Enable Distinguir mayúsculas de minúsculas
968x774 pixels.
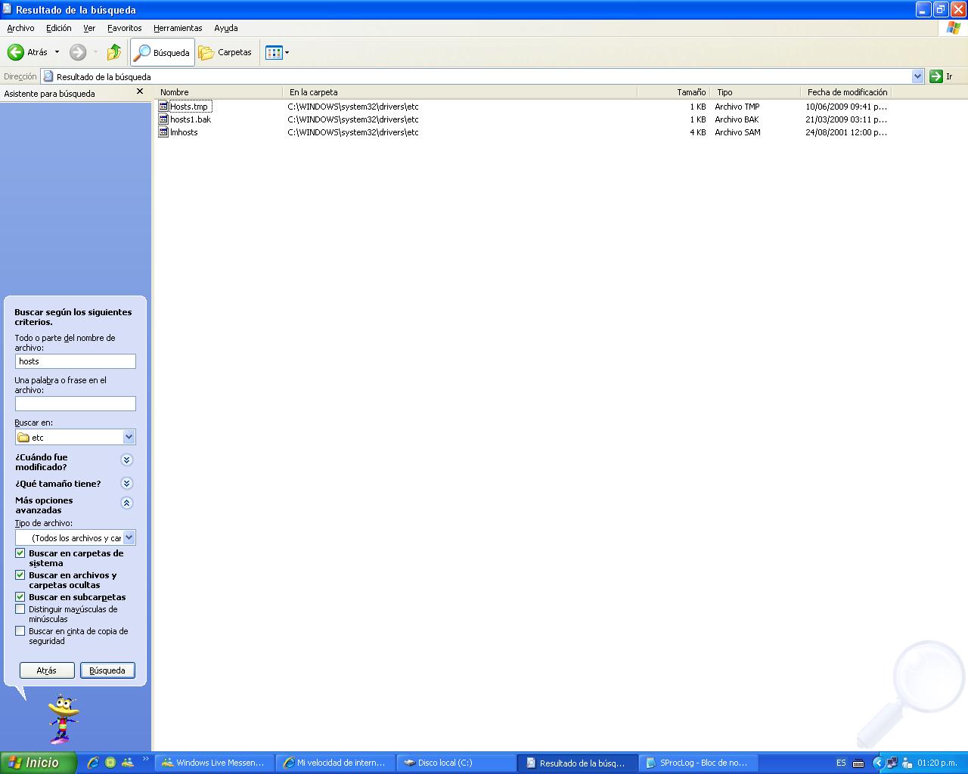tap(20, 609)
